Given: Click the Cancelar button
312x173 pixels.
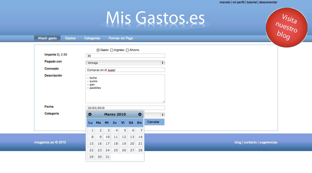Looking at the screenshot, I should 154,122.
